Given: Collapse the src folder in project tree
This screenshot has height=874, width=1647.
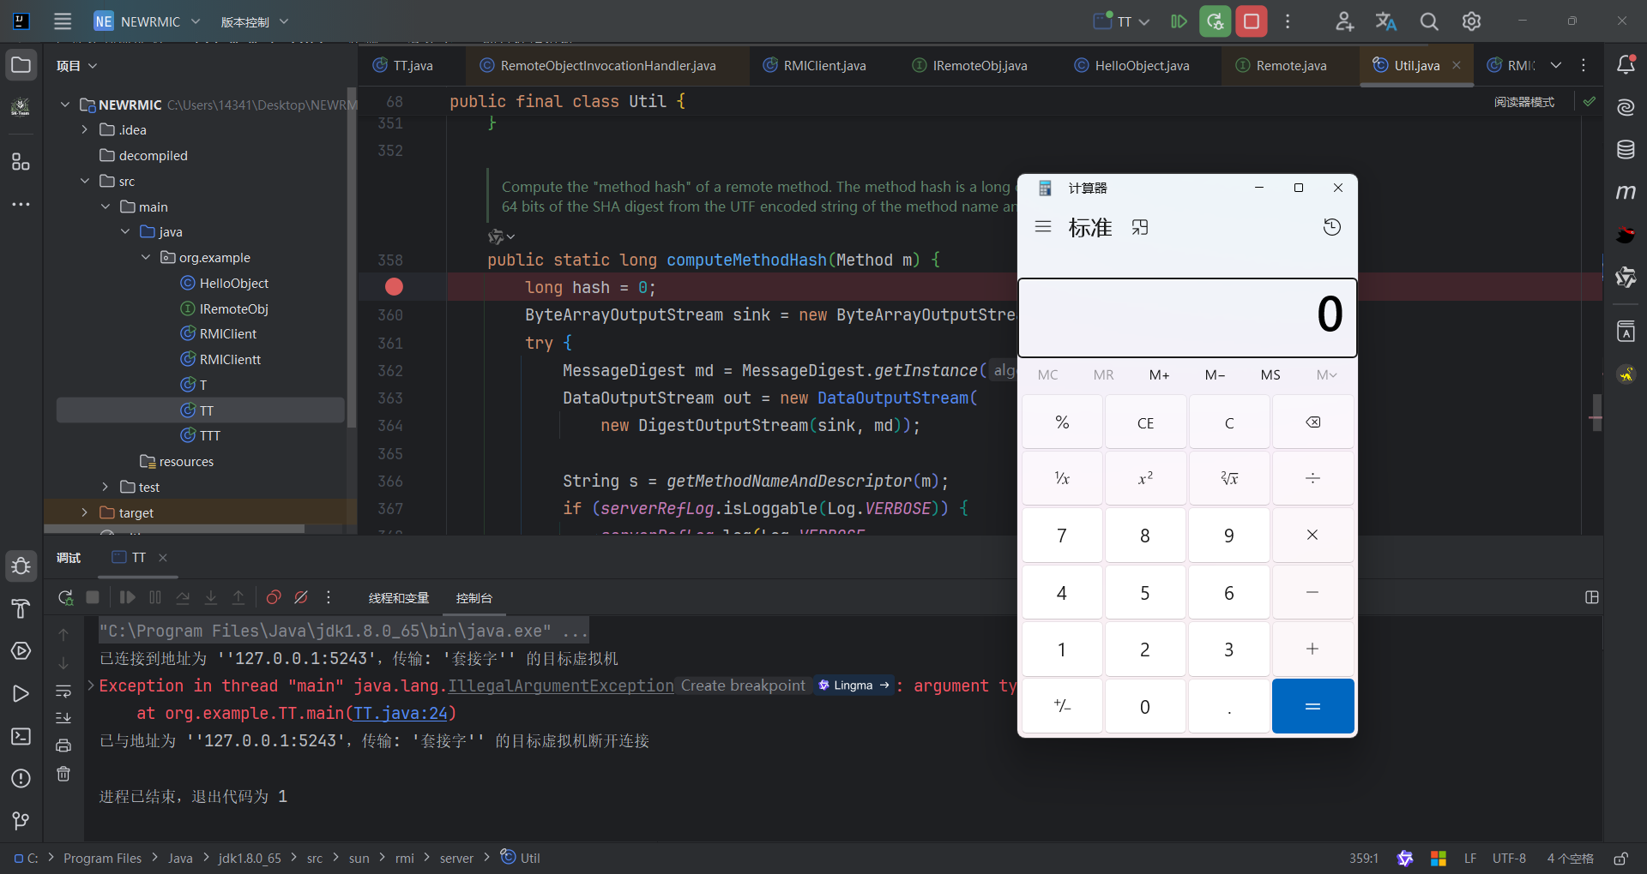Looking at the screenshot, I should pyautogui.click(x=84, y=181).
